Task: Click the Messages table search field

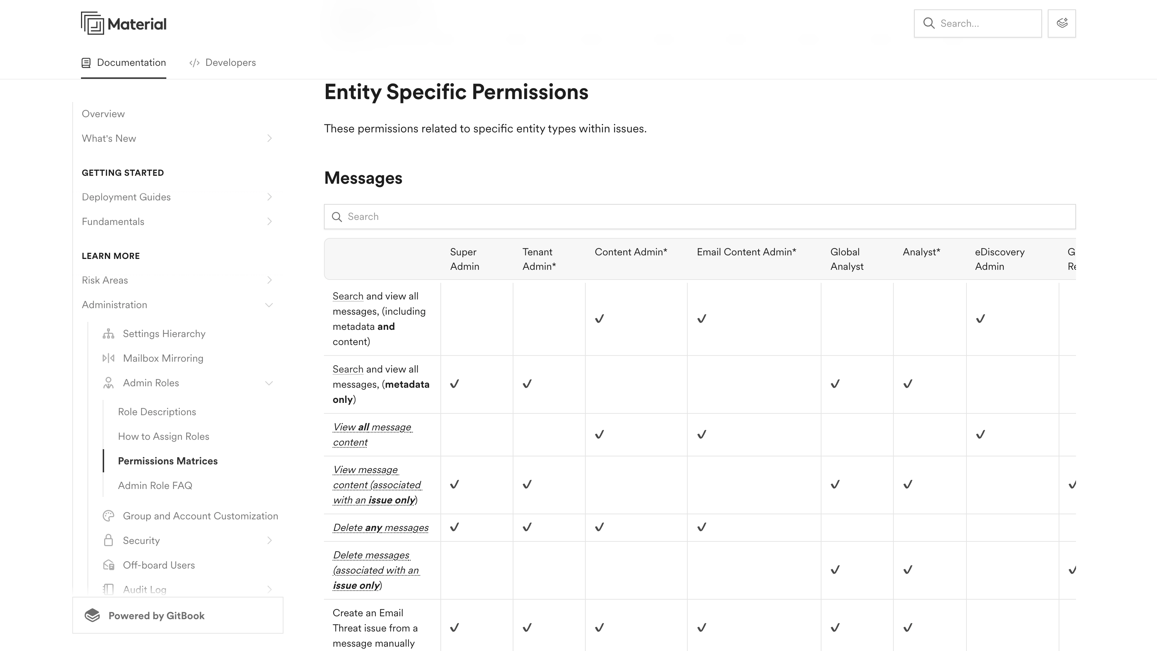Action: click(700, 217)
